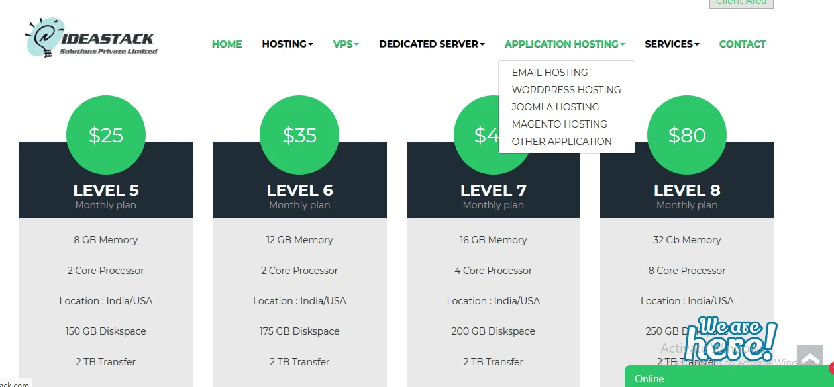Expand the Dedicated Server dropdown
834x387 pixels.
click(x=432, y=44)
